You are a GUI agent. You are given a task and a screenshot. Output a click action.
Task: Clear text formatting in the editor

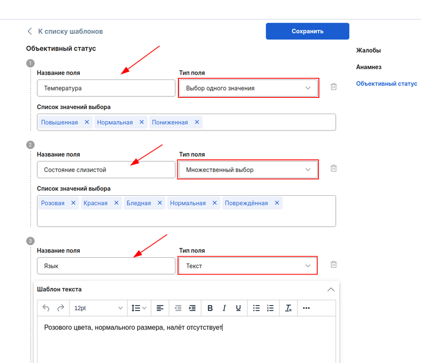point(288,308)
